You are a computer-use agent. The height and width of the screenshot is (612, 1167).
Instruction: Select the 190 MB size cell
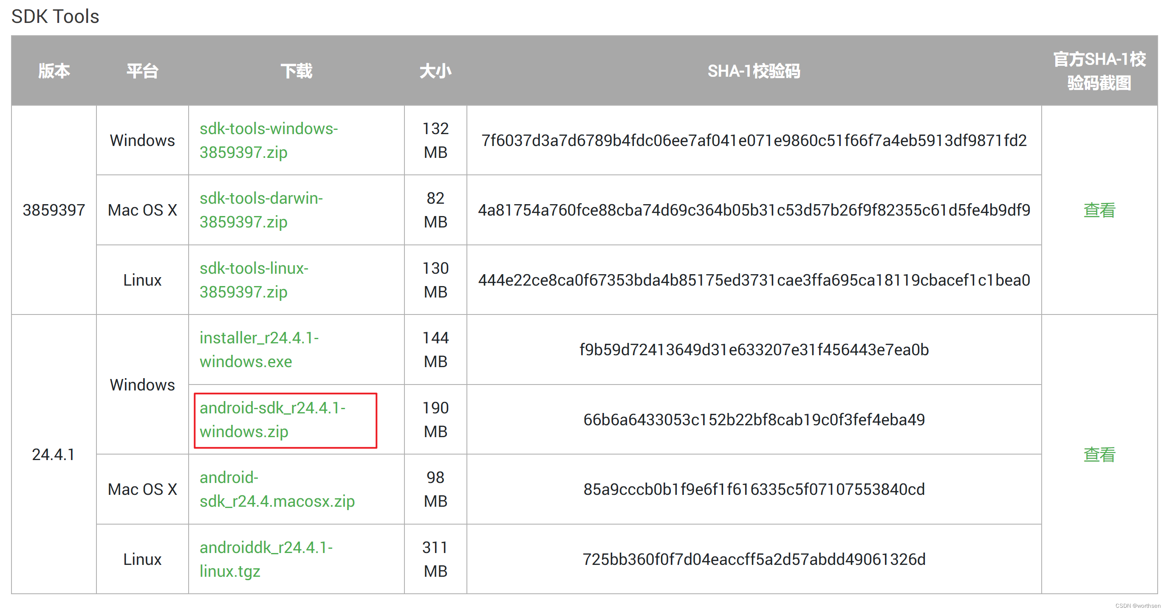pos(435,420)
